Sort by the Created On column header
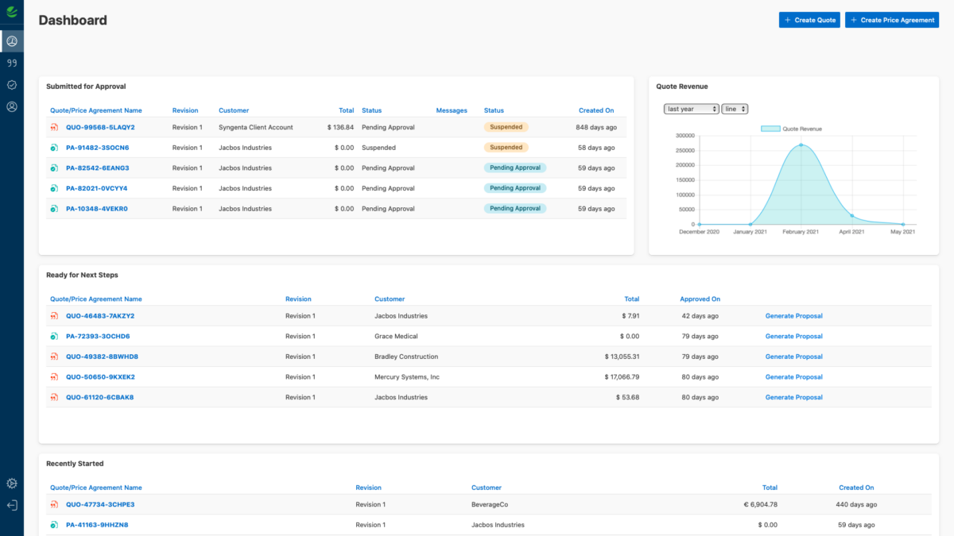954x536 pixels. point(596,110)
